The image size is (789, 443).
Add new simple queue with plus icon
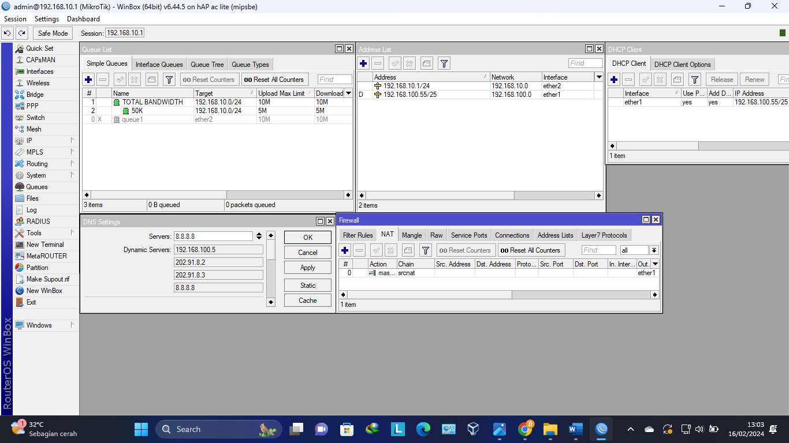pyautogui.click(x=88, y=80)
